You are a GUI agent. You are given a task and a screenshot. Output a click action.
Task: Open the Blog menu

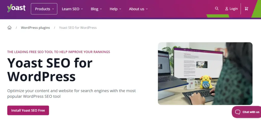pyautogui.click(x=96, y=9)
